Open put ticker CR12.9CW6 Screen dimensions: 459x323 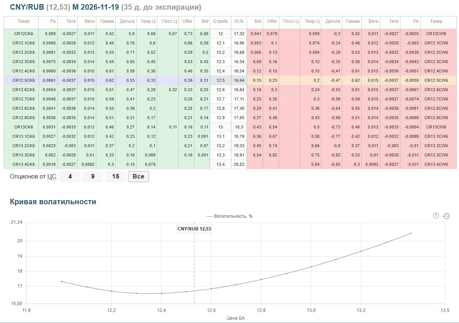click(436, 118)
